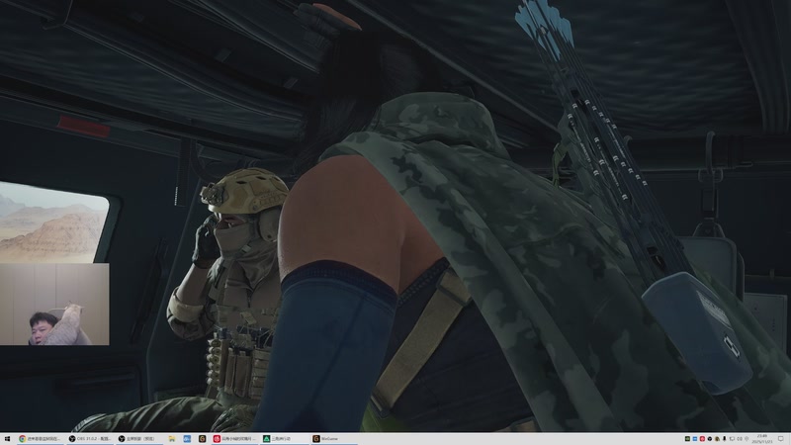
Task: Click the green tray icon in system tray
Action: click(687, 439)
